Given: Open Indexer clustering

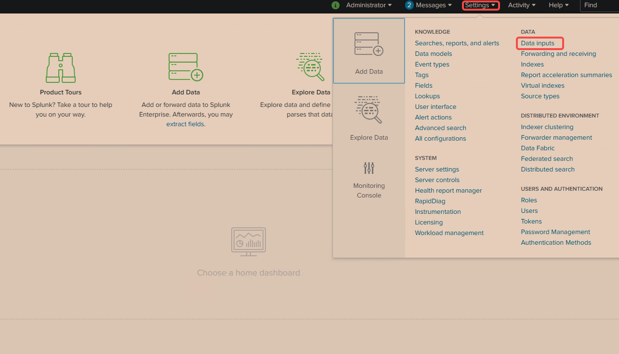Looking at the screenshot, I should tap(547, 127).
